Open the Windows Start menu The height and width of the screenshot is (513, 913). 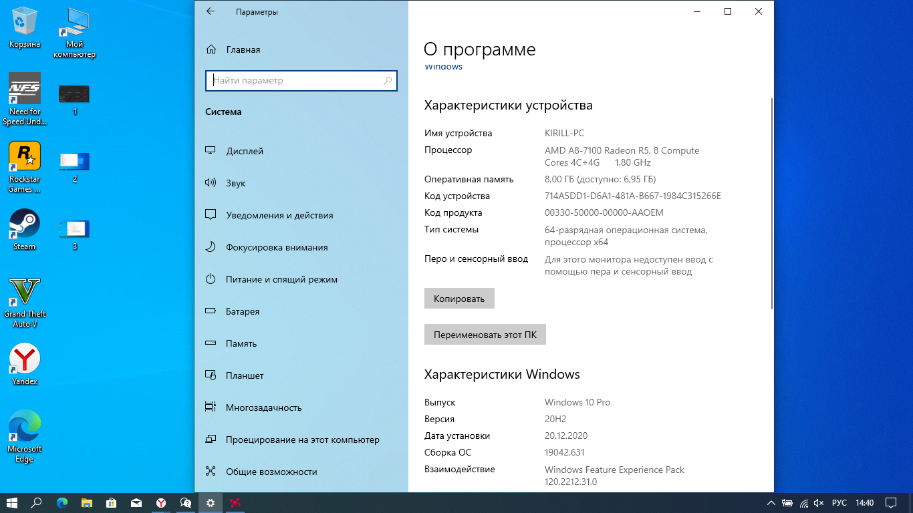(x=12, y=502)
